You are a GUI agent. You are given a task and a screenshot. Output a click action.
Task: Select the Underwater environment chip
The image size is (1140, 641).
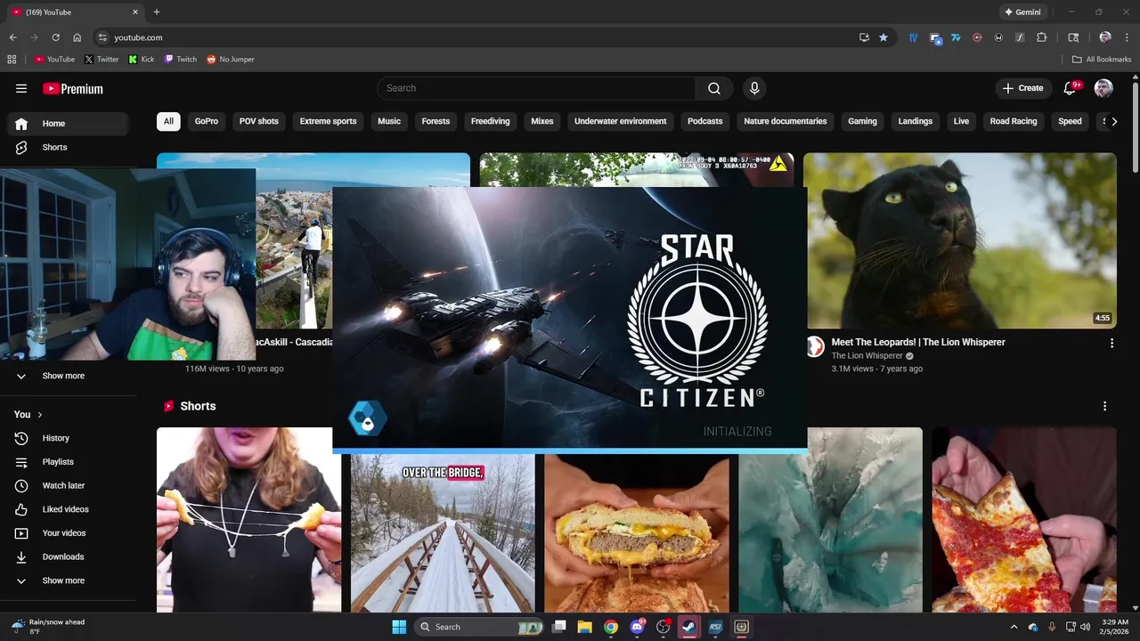coord(621,121)
